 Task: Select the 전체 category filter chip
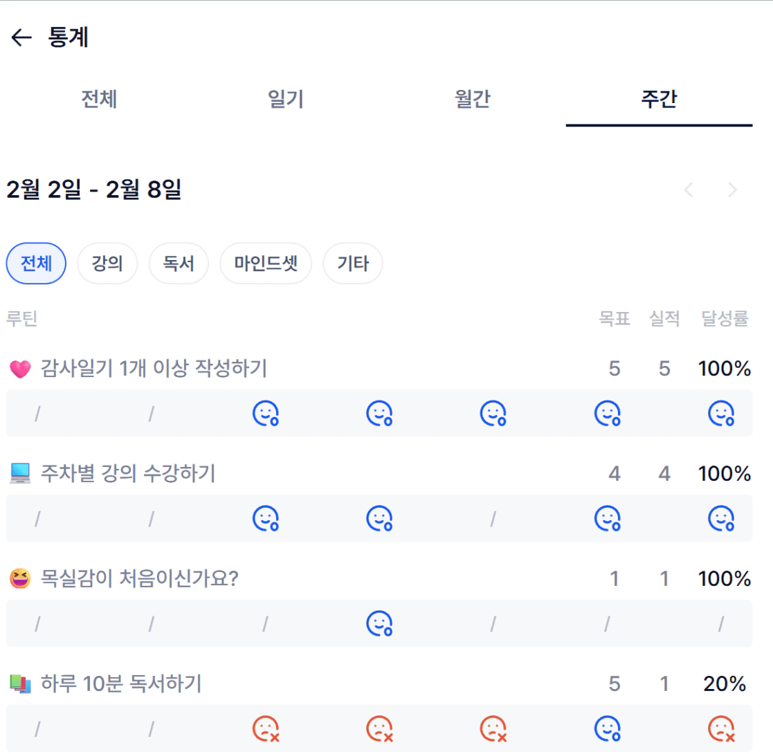(x=36, y=264)
